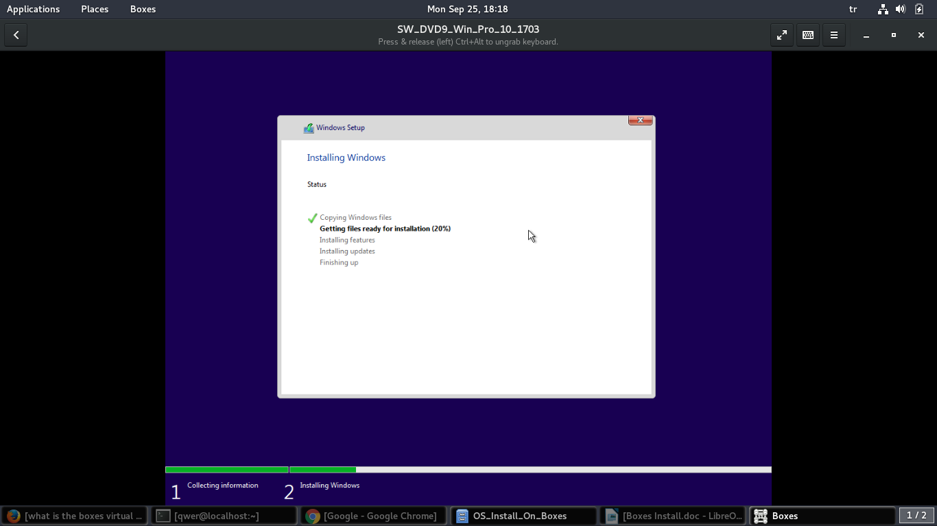
Task: Open the keyboard shortcuts send-keys menu
Action: tap(808, 35)
